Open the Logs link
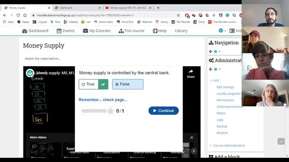The height and width of the screenshot is (162, 289). (x=220, y=120)
